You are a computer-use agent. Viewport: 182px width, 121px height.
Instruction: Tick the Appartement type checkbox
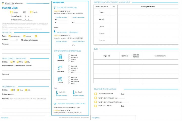click(9, 36)
